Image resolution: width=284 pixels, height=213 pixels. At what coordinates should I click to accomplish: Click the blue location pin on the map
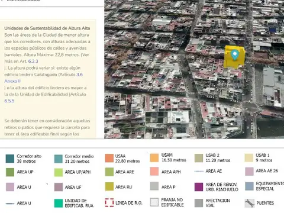pyautogui.click(x=234, y=55)
